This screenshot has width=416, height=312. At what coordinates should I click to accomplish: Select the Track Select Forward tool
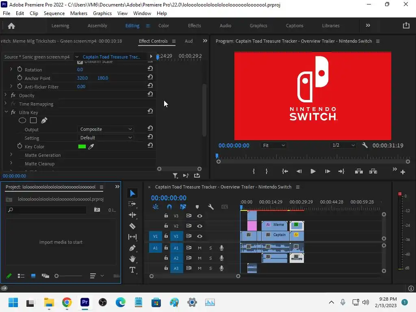click(132, 204)
